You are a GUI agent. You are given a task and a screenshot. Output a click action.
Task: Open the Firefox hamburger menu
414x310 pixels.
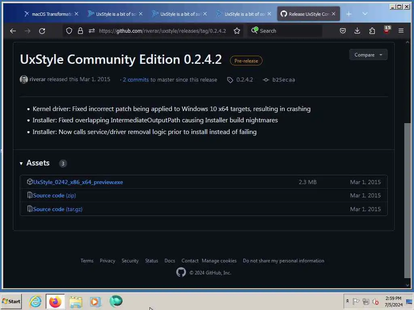click(x=401, y=31)
